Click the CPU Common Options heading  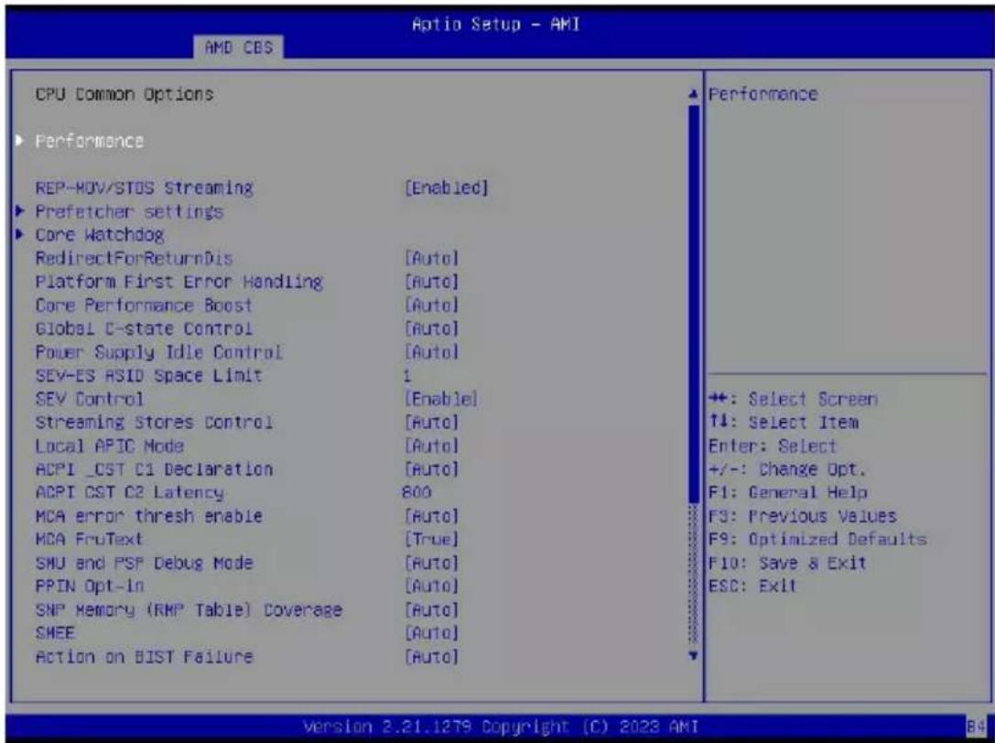tap(124, 94)
